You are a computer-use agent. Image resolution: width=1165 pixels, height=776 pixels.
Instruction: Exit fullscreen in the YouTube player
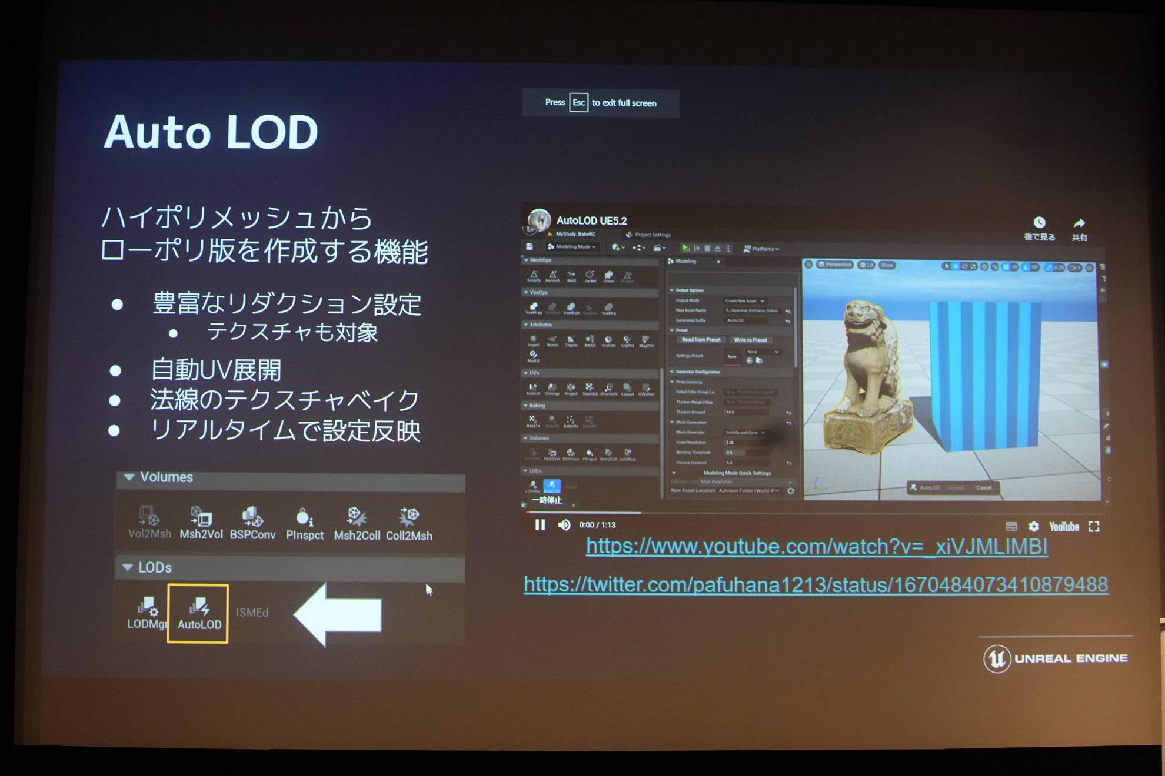(x=1094, y=527)
